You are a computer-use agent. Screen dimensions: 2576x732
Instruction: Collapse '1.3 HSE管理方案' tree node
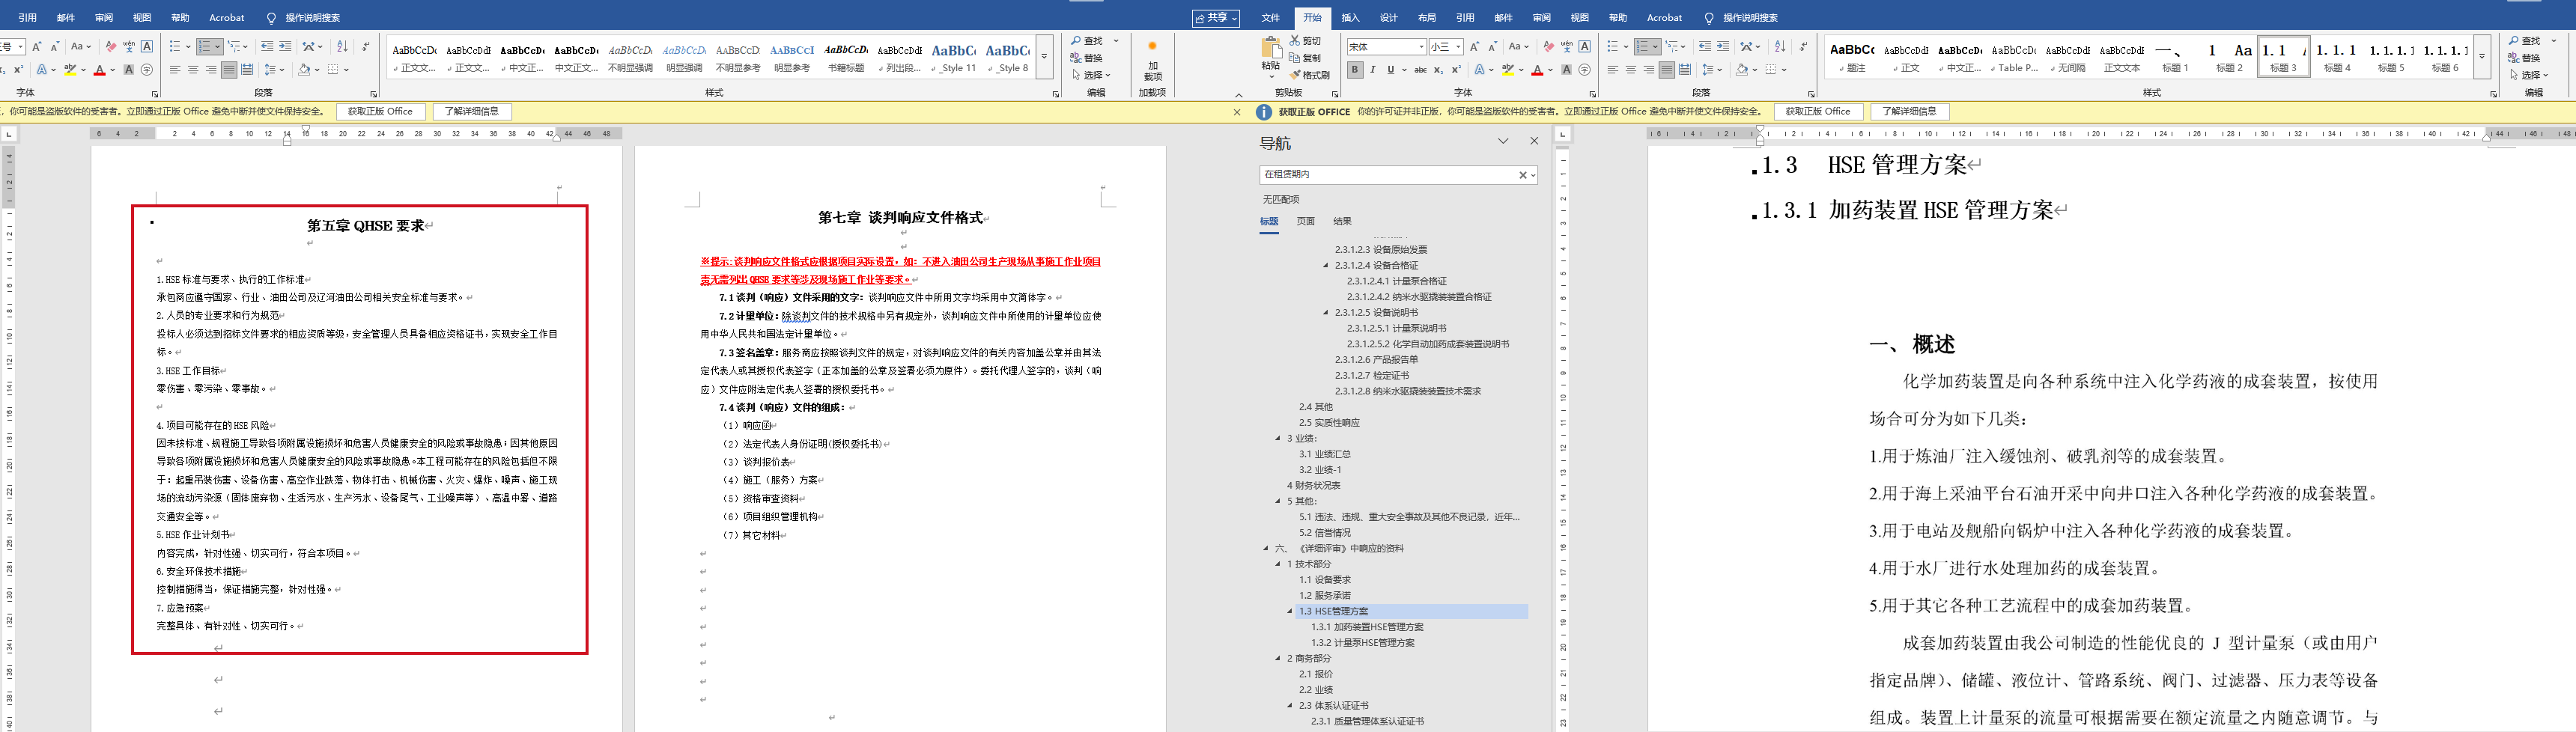[x=1290, y=611]
